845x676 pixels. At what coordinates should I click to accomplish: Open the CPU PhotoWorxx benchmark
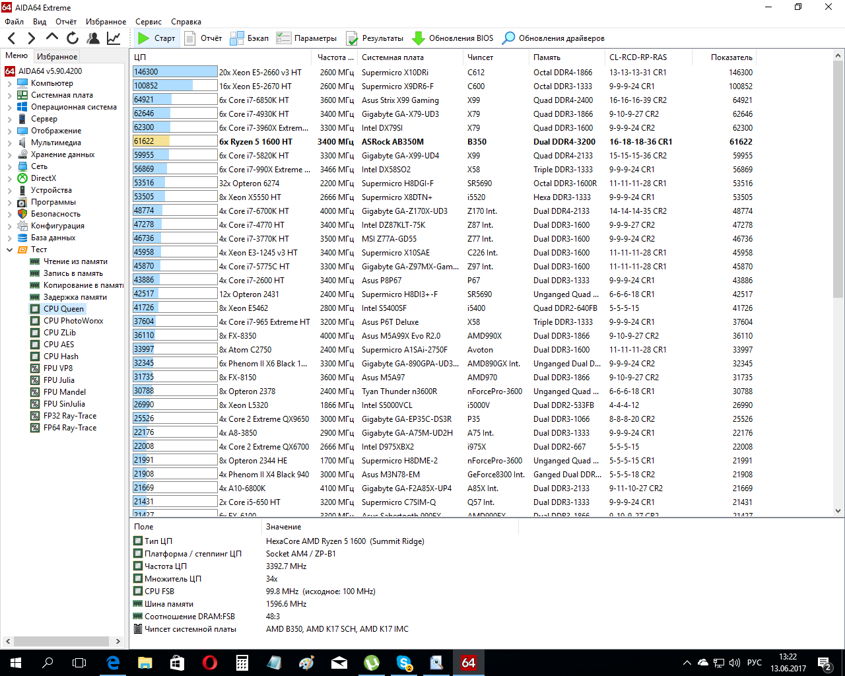pyautogui.click(x=67, y=321)
